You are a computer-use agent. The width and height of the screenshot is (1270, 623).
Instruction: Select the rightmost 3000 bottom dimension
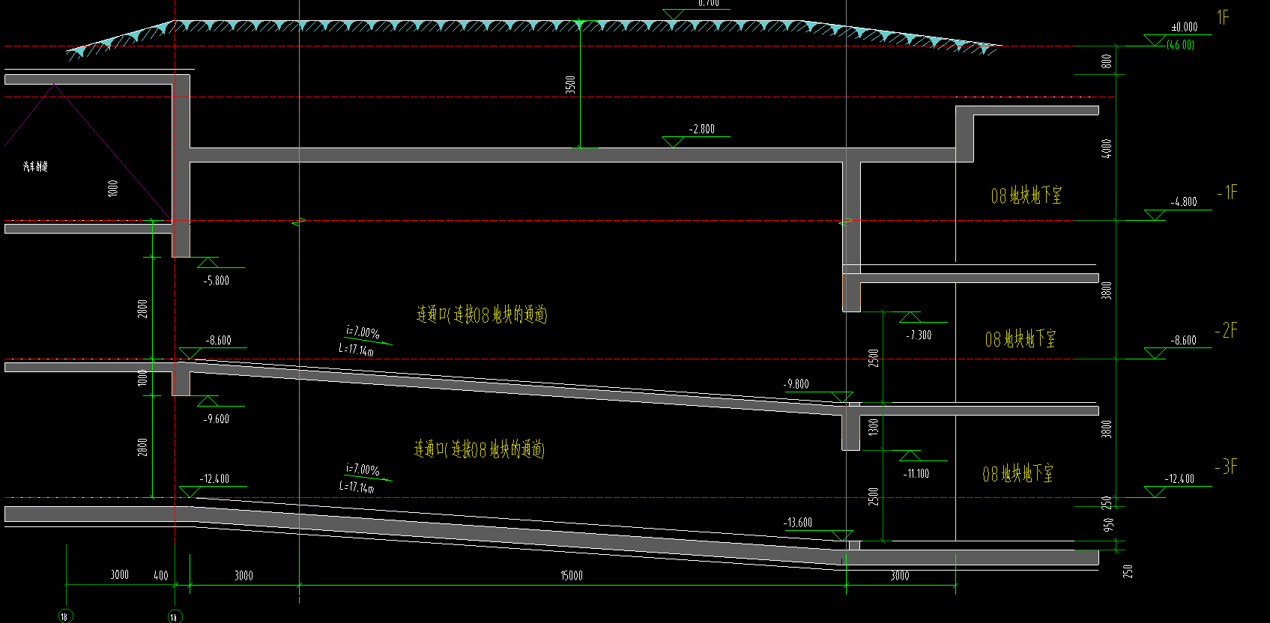900,576
